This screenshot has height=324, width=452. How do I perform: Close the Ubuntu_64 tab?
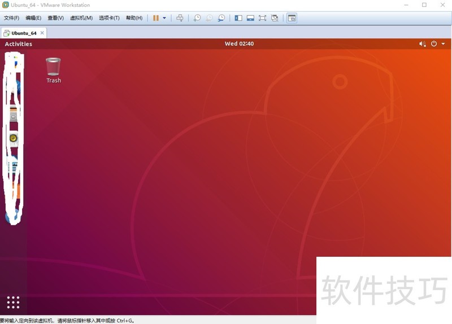(x=42, y=33)
